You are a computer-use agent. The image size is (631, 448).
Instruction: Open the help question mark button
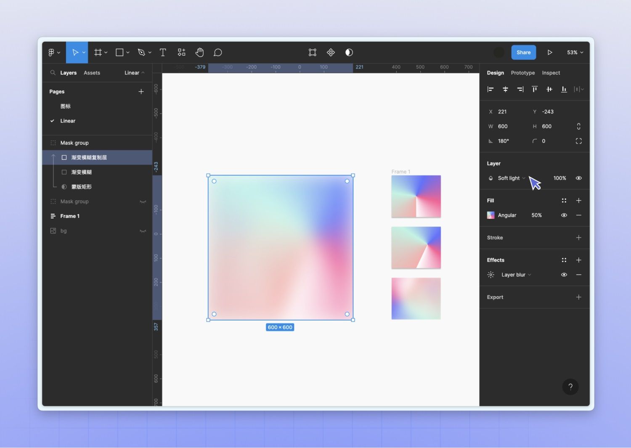[570, 387]
